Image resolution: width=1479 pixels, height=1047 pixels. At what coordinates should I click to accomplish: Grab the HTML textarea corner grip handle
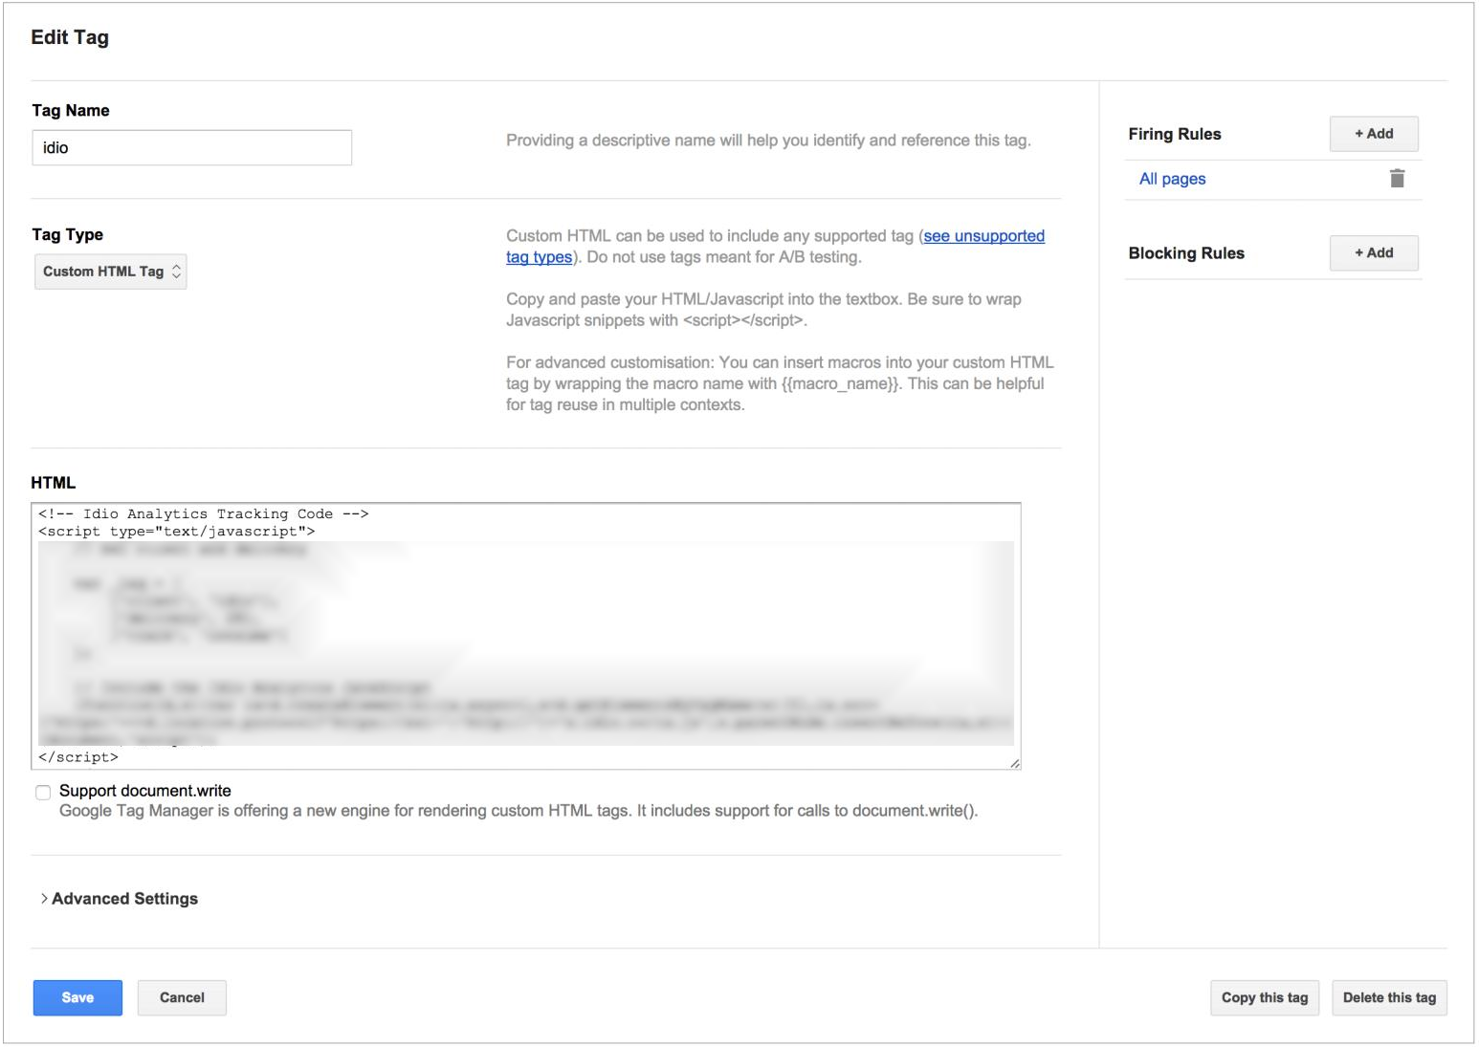(x=1015, y=763)
